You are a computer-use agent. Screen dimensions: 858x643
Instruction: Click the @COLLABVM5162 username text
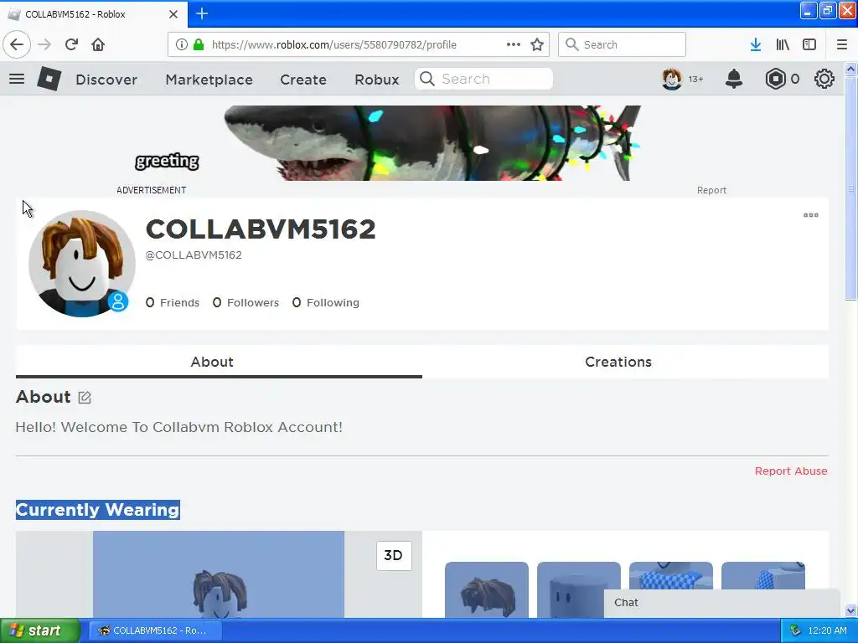(x=194, y=255)
